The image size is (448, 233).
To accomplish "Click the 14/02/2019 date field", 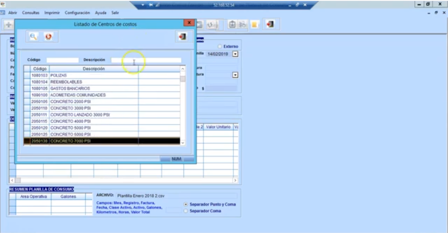I will pyautogui.click(x=219, y=54).
